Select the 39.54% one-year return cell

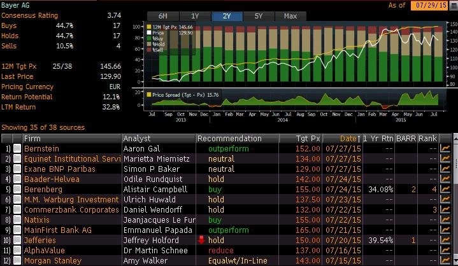click(380, 241)
